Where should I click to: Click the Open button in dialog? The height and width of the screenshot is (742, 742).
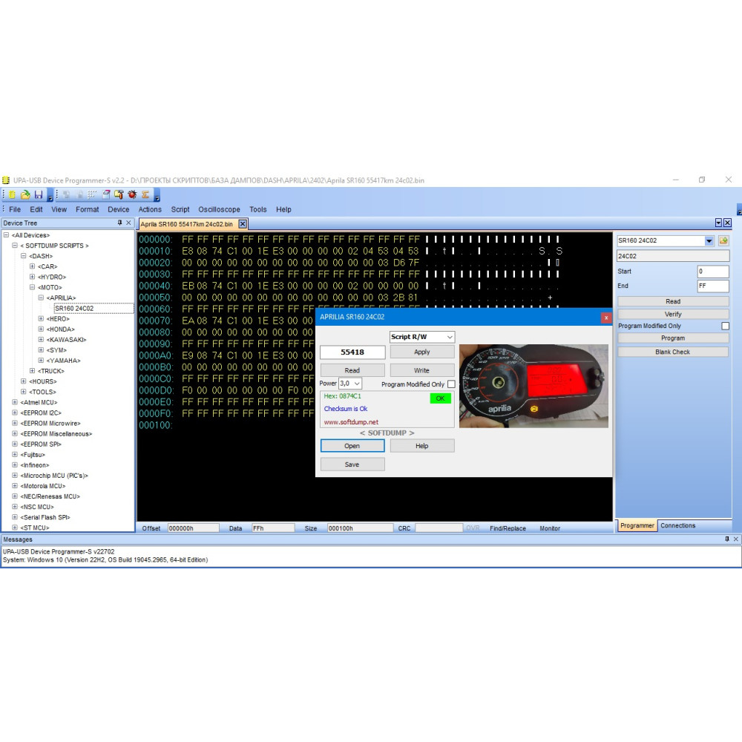[x=352, y=446]
